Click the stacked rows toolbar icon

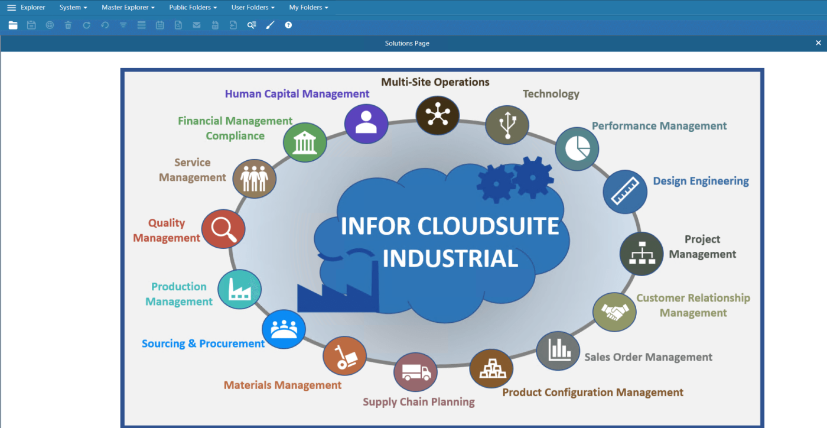[141, 25]
